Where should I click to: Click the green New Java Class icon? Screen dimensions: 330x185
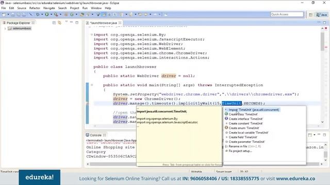pyautogui.click(x=72, y=14)
